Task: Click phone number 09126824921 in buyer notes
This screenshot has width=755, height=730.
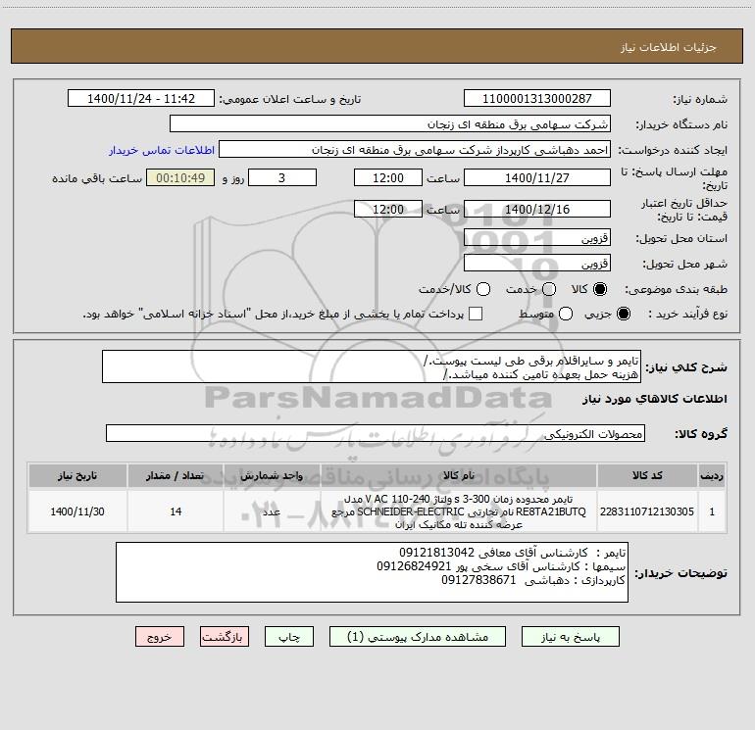Action: click(414, 566)
